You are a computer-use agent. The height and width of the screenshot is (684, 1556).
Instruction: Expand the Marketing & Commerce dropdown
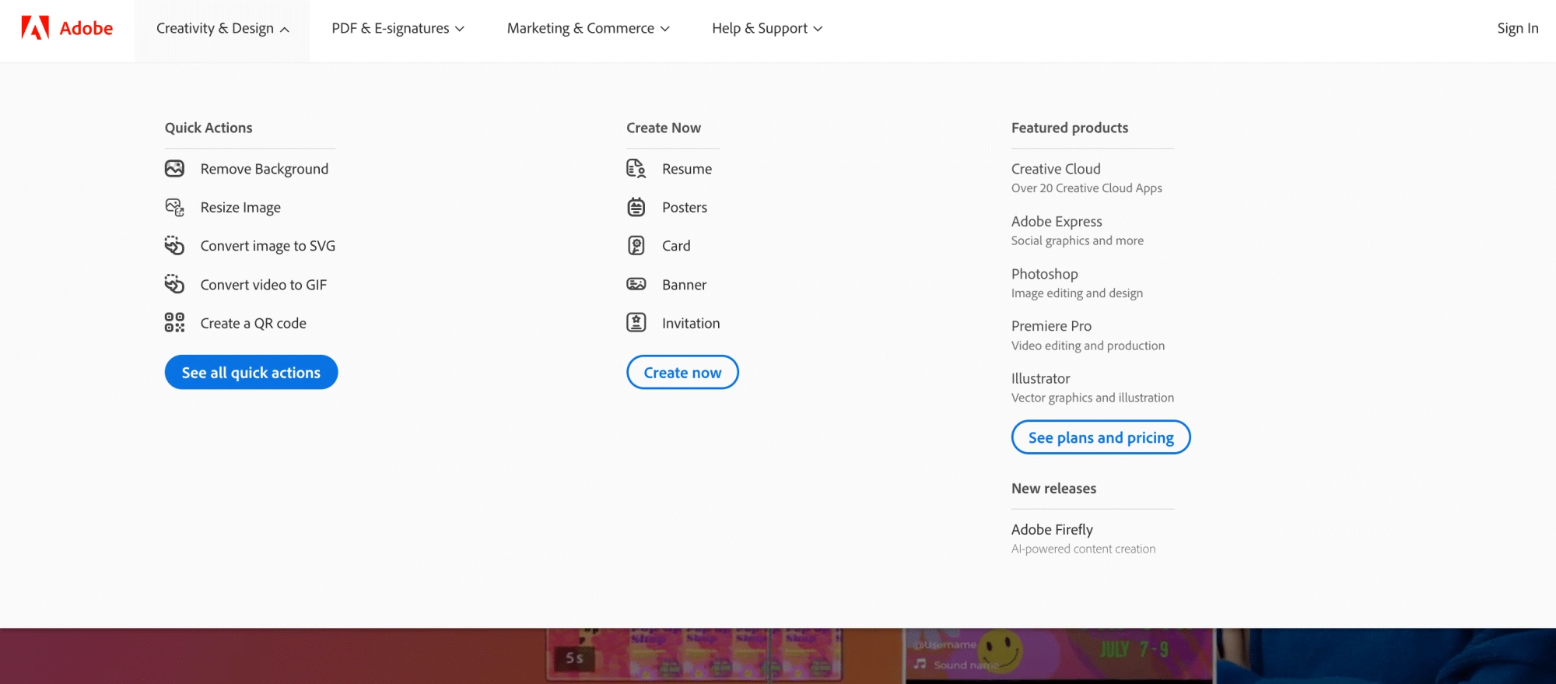[588, 29]
